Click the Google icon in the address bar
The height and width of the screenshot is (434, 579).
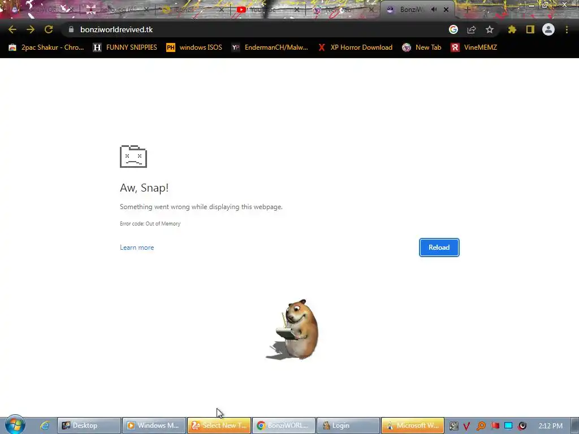(x=453, y=29)
